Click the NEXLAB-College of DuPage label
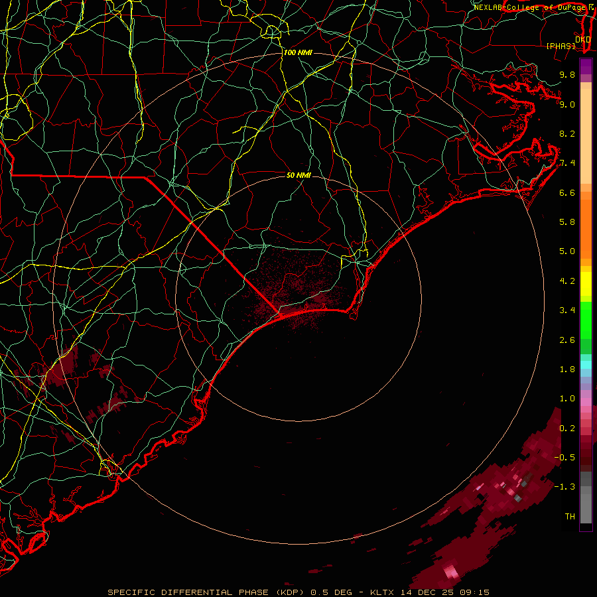 (x=531, y=7)
